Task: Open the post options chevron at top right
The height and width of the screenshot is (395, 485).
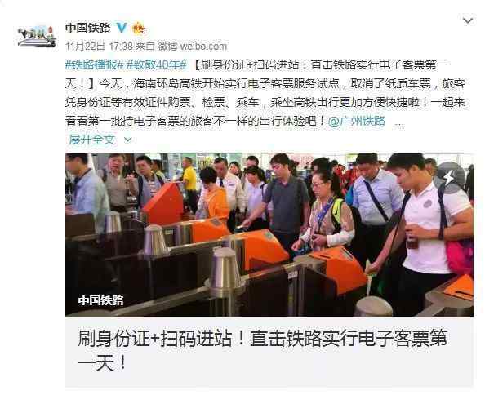Action: [467, 20]
